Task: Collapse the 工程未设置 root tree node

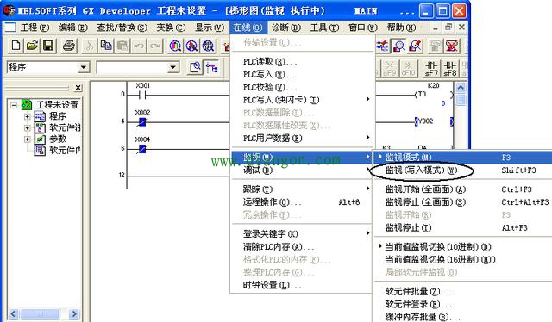Action: pyautogui.click(x=14, y=105)
